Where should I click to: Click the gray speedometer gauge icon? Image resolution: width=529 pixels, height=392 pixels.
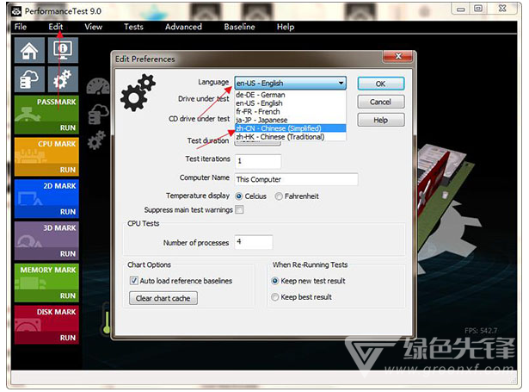(98, 86)
